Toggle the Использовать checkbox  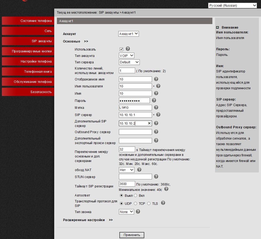121,49
